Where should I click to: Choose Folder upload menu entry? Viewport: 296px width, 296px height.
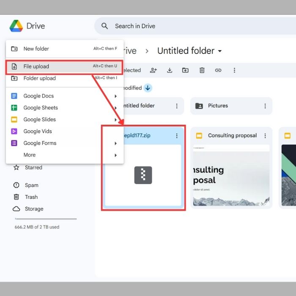[x=65, y=78]
